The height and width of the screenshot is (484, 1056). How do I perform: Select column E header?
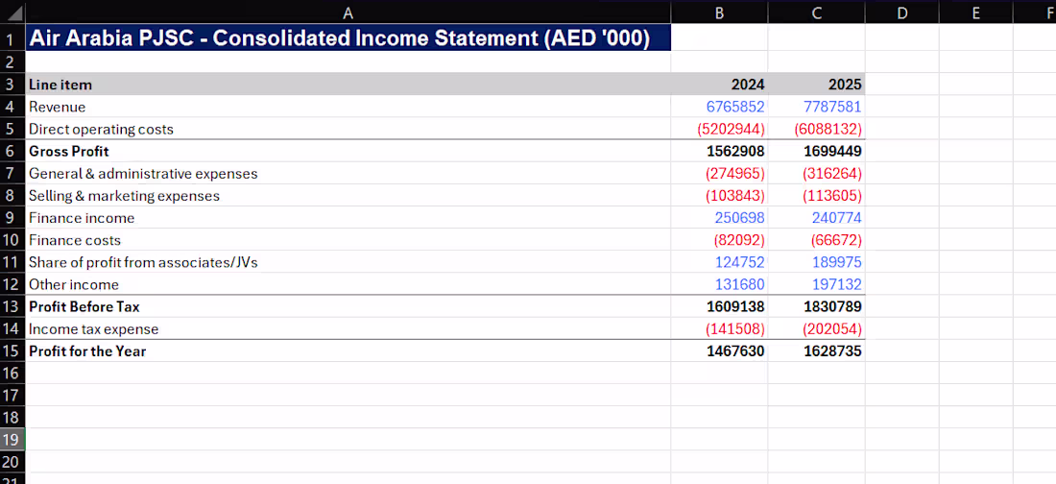(976, 12)
